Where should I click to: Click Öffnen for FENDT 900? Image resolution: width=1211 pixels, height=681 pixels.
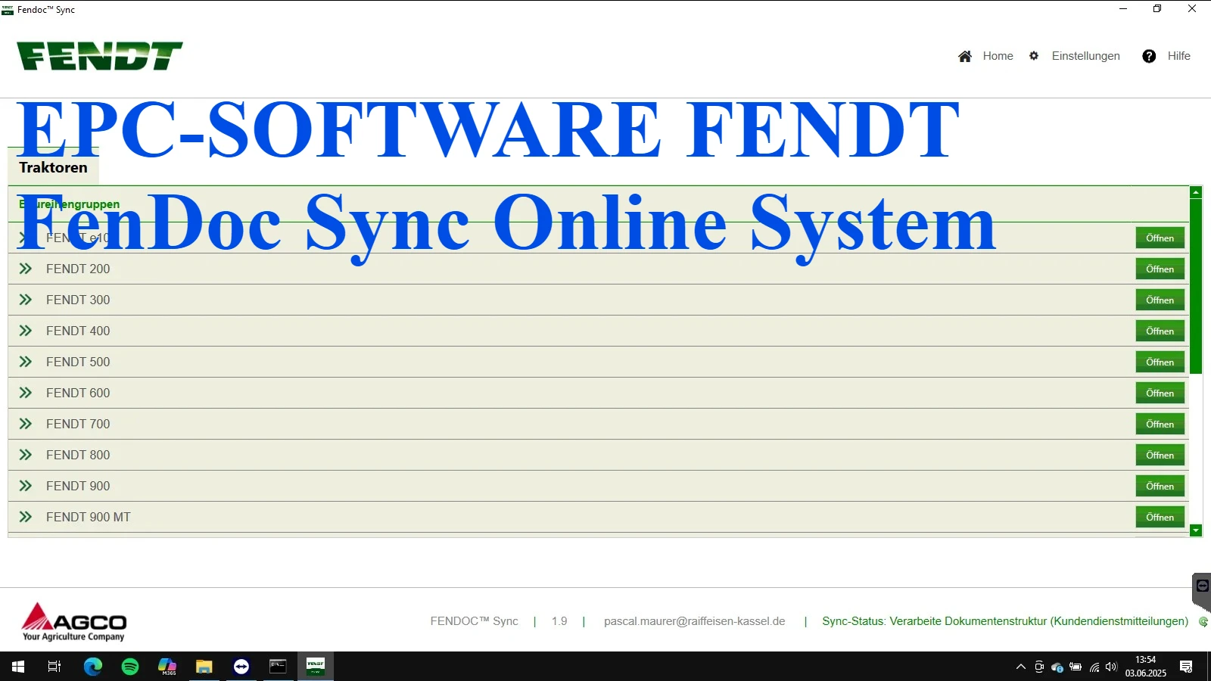tap(1160, 486)
